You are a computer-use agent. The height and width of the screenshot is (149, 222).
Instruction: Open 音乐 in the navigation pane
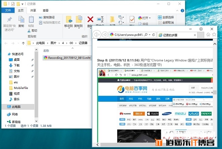tap(14, 99)
